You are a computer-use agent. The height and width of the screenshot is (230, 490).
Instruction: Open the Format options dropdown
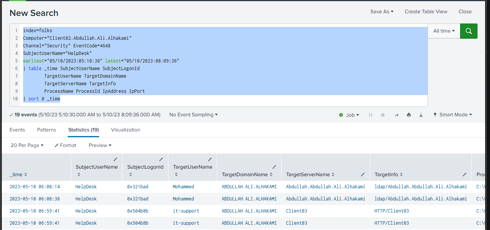pos(65,146)
